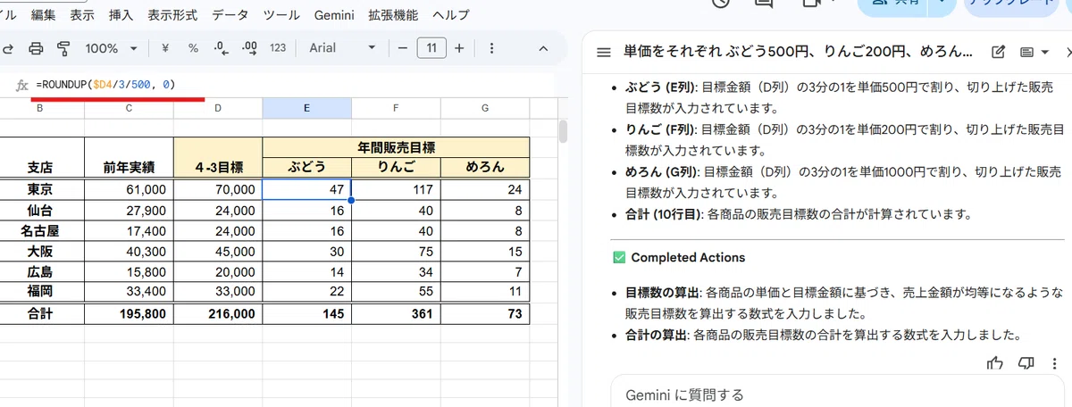
Task: Open the ヘルプ menu
Action: coord(451,16)
